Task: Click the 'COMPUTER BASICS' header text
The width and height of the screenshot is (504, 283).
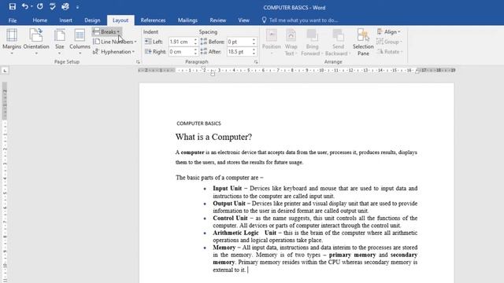Action: (198, 123)
